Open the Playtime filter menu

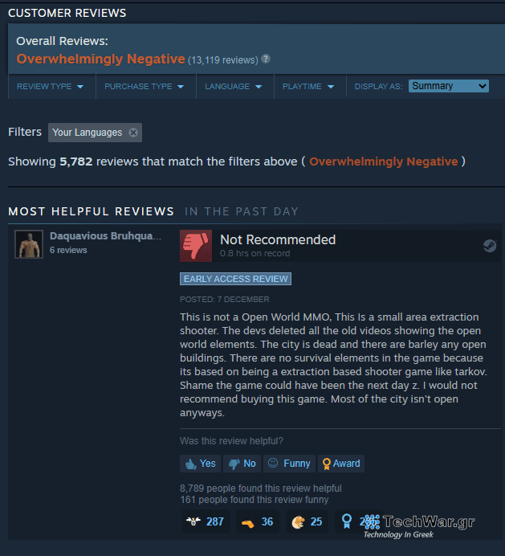point(308,87)
